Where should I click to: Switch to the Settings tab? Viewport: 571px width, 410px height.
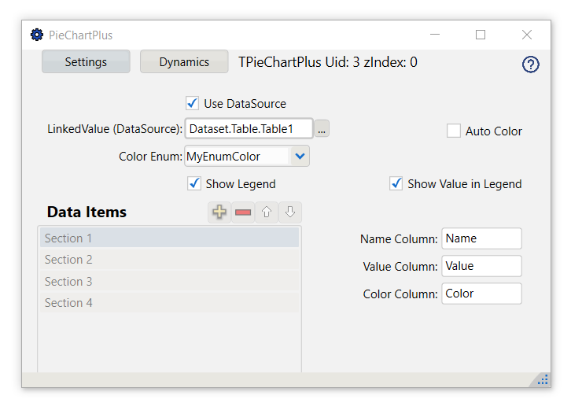(86, 62)
